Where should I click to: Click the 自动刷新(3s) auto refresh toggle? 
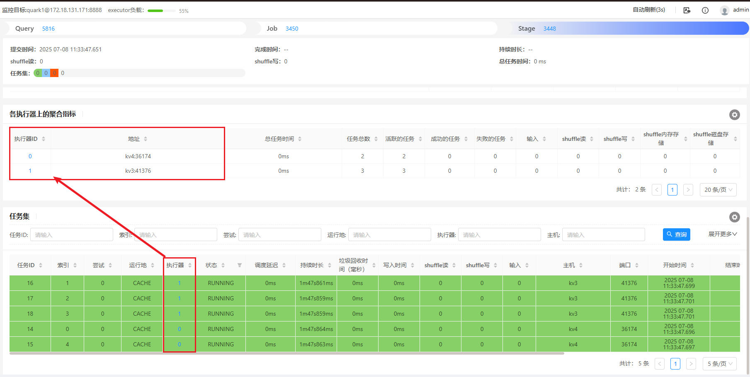click(648, 10)
